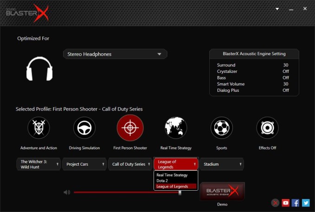This screenshot has height=212, width=315.
Task: Minimize the BlasterX window
Action: (291, 9)
